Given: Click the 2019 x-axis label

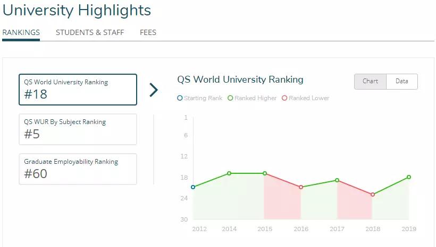Looking at the screenshot, I should (409, 229).
